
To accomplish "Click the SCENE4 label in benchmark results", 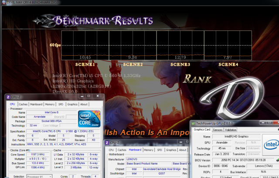I will 228,64.
